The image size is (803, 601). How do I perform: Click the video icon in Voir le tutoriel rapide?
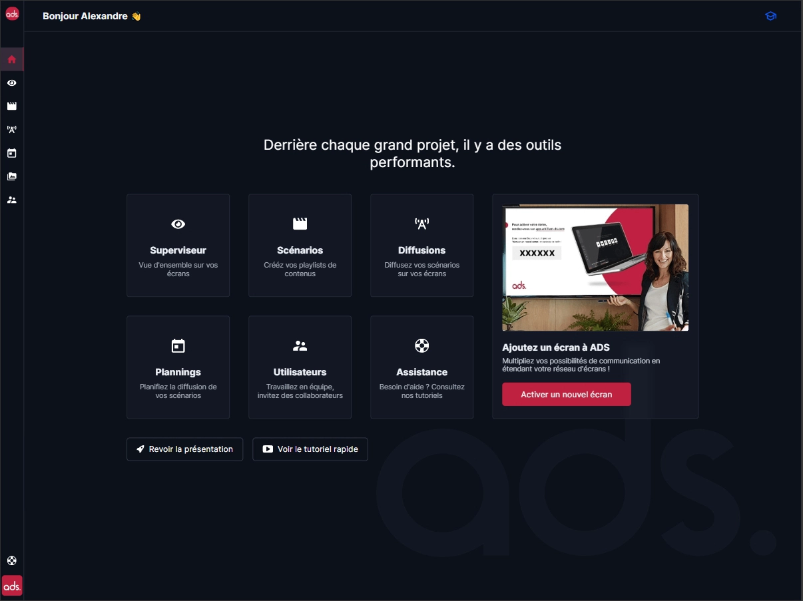(268, 449)
